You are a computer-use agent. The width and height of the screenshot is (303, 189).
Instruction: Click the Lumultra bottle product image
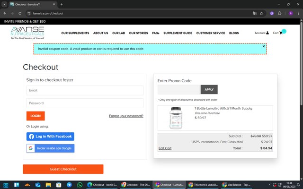point(176,118)
